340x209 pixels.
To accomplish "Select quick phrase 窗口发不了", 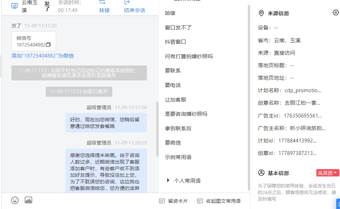I will 178,27.
